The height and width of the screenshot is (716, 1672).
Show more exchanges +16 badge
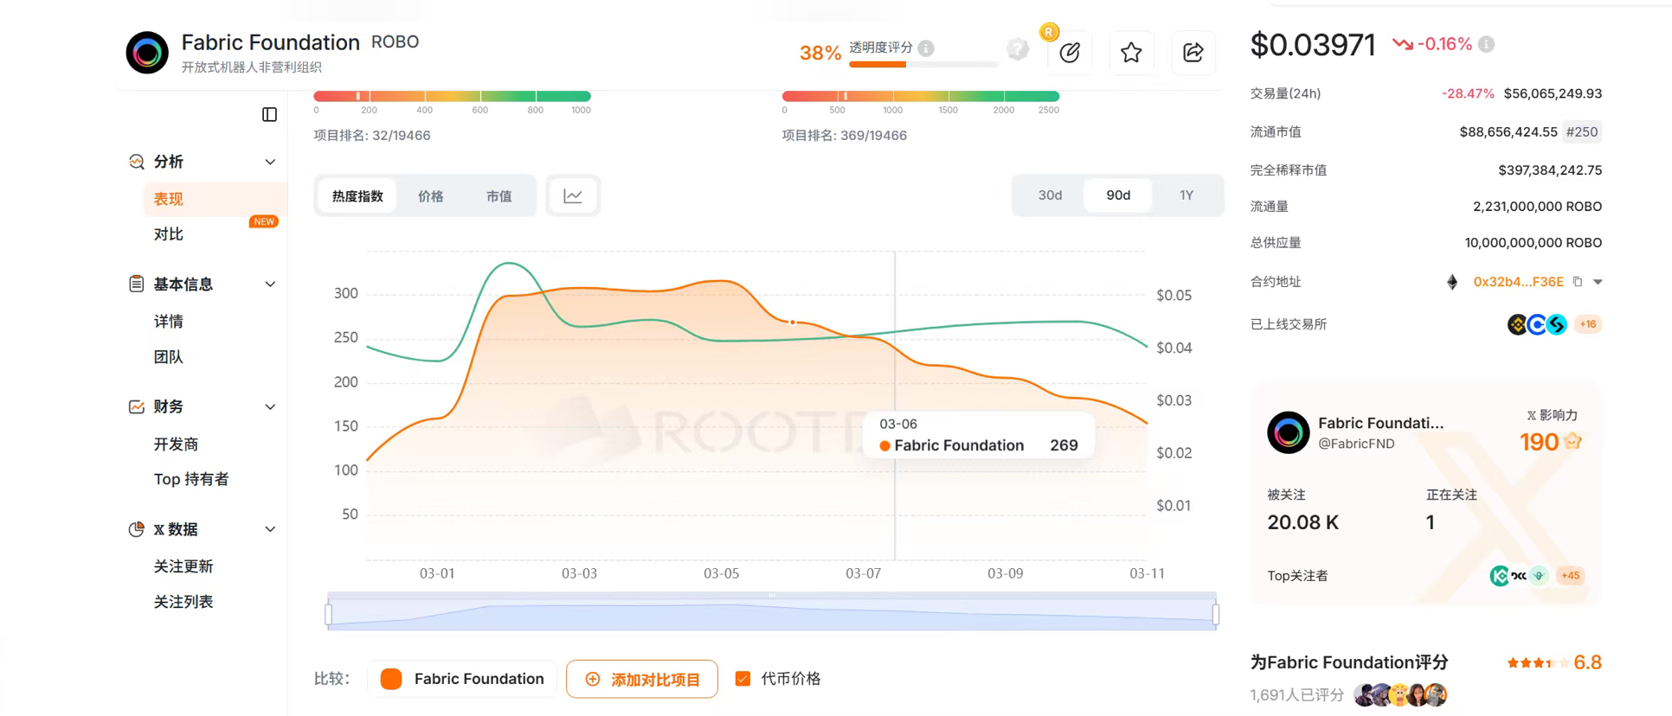[x=1587, y=324]
